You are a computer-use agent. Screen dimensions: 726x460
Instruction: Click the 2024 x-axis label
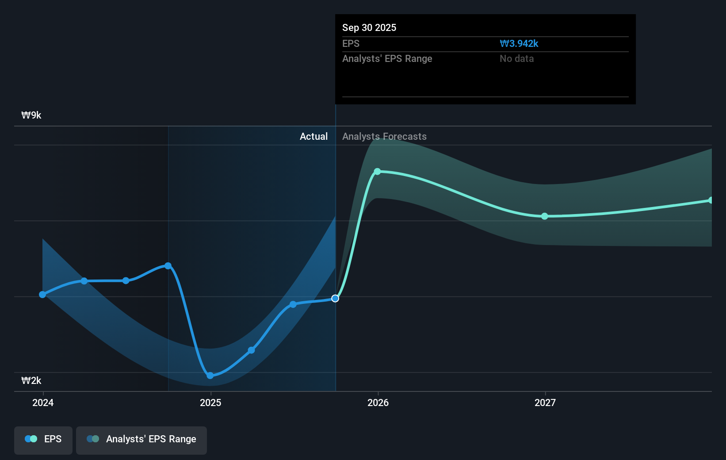tap(43, 402)
